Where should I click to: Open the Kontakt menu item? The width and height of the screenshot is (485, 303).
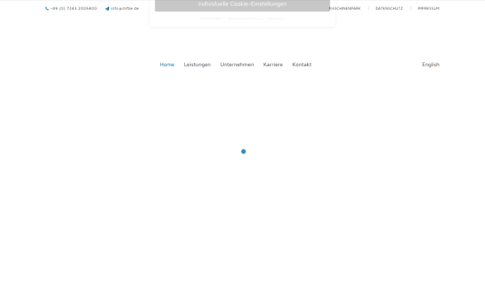click(302, 65)
